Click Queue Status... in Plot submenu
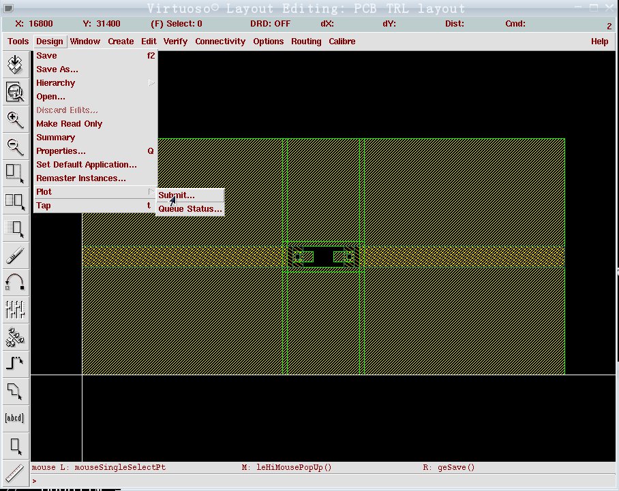 click(190, 209)
